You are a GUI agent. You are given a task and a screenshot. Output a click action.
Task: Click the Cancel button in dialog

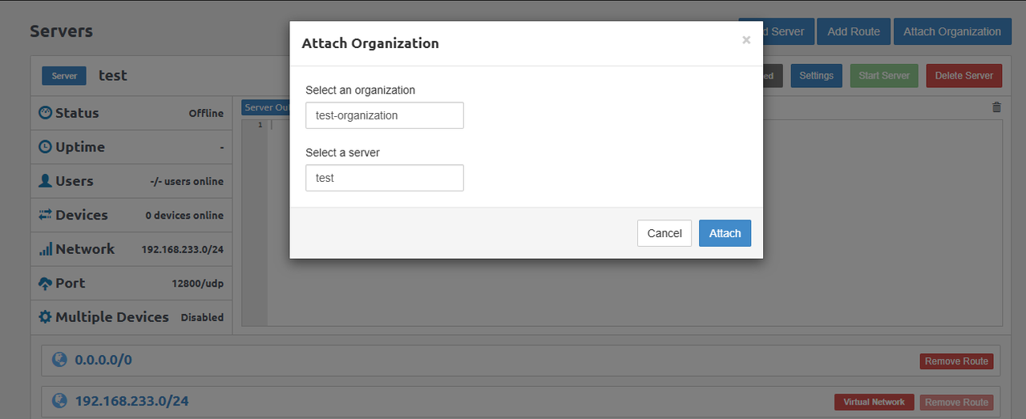664,233
